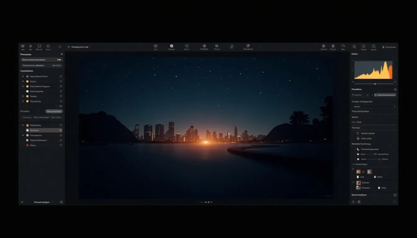The image size is (417, 238).
Task: Click the orange histogram graph
Action: [374, 70]
